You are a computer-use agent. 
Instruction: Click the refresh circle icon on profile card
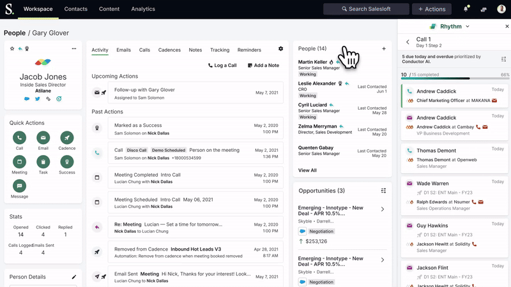(x=59, y=99)
